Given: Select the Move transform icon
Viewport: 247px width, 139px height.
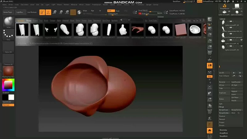Looking at the screenshot, I should (55, 12).
